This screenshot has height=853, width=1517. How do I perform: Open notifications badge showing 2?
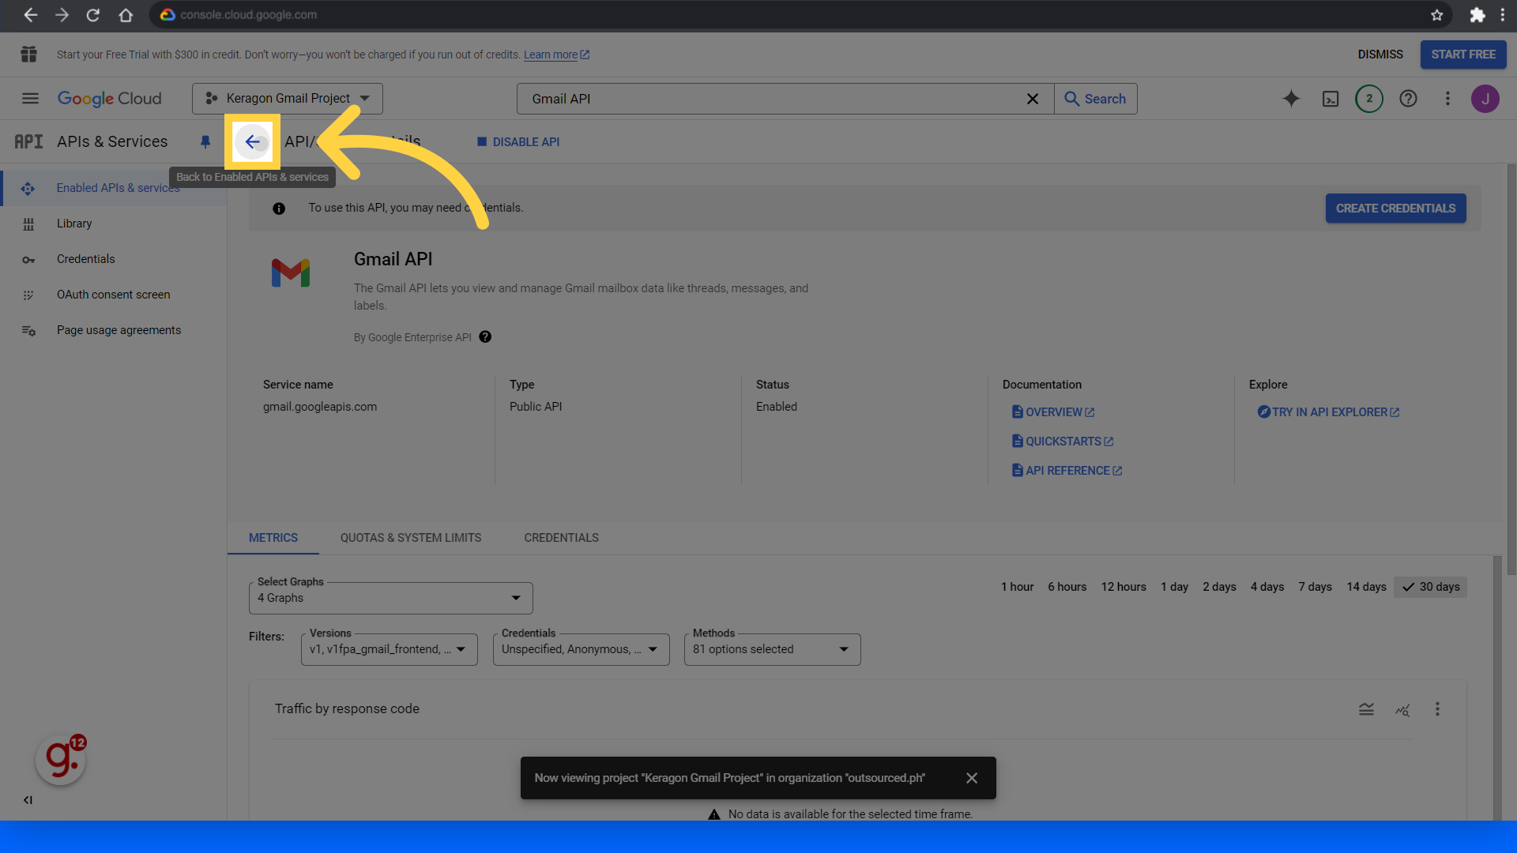point(1369,99)
